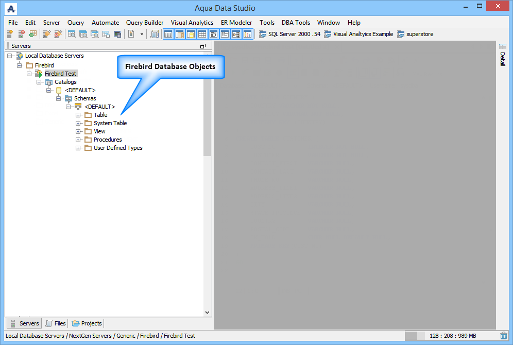The width and height of the screenshot is (513, 345).
Task: Select the Local Database Servers tree item
Action: [x=54, y=56]
